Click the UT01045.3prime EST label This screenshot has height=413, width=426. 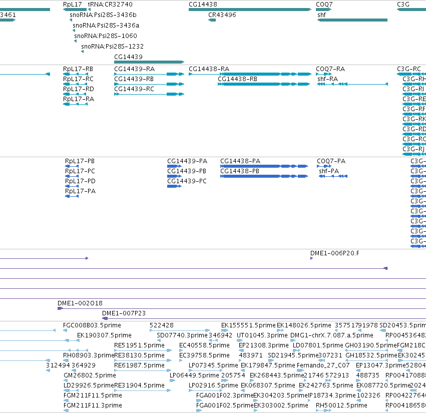pos(262,335)
